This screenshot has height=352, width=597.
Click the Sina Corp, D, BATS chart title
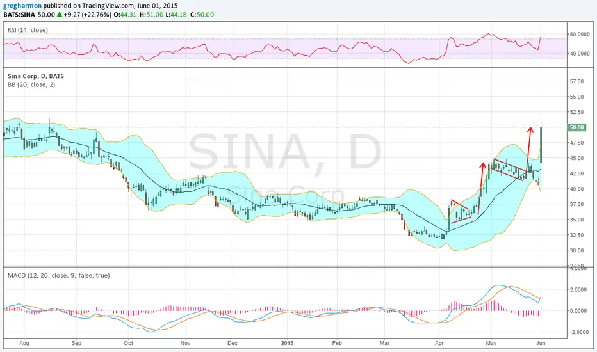(36, 76)
